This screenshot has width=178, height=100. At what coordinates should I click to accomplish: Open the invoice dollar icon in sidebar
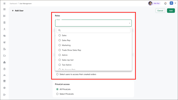(5, 22)
